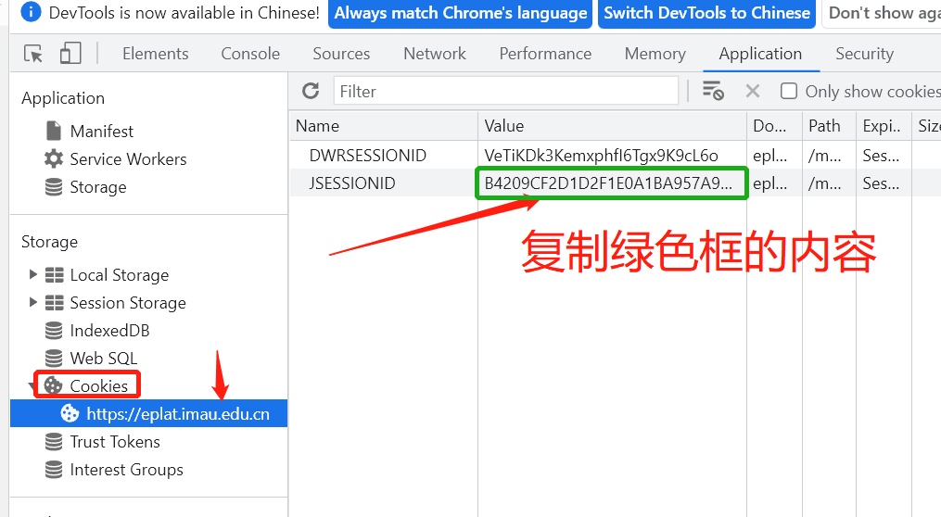Open the Security tab

[x=865, y=54]
